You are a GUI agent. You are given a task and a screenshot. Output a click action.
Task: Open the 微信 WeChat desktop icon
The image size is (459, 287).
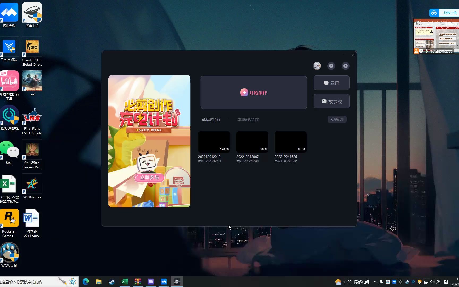point(10,152)
